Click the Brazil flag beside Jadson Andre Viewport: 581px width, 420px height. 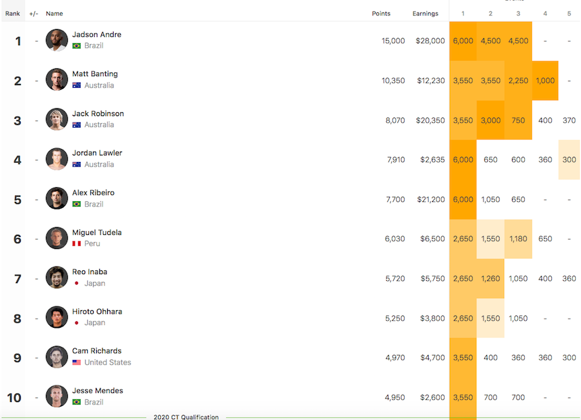(77, 46)
